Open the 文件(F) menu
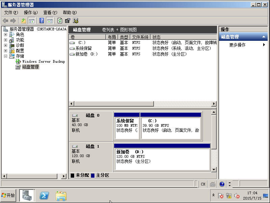The width and height of the screenshot is (270, 203). [11, 12]
